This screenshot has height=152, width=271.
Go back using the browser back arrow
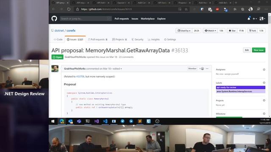pyautogui.click(x=54, y=9)
